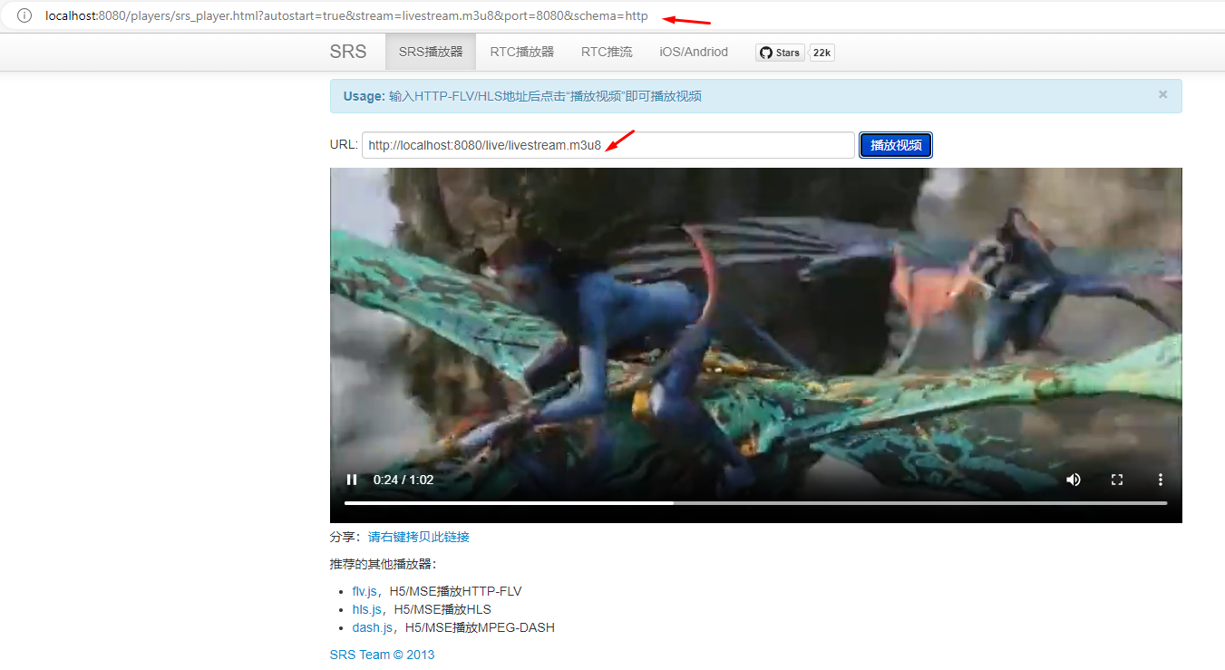Viewport: 1225px width, 670px height.
Task: Click the H5/MSE播放HLS description text
Action: (442, 609)
